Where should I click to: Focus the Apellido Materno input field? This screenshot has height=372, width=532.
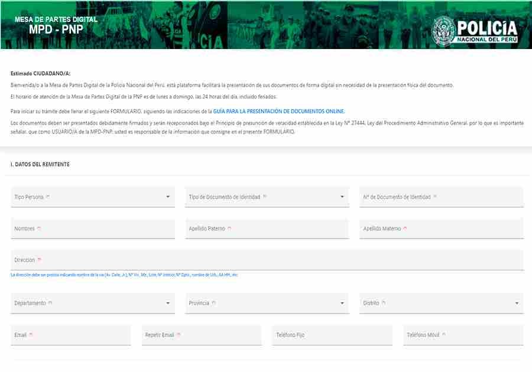coord(441,229)
